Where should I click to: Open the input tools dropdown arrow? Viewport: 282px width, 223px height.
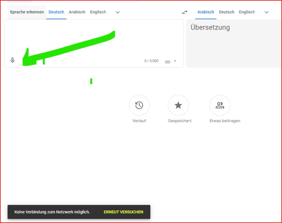click(175, 61)
